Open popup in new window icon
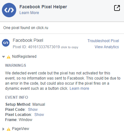The image size is (124, 138). [x=117, y=8]
